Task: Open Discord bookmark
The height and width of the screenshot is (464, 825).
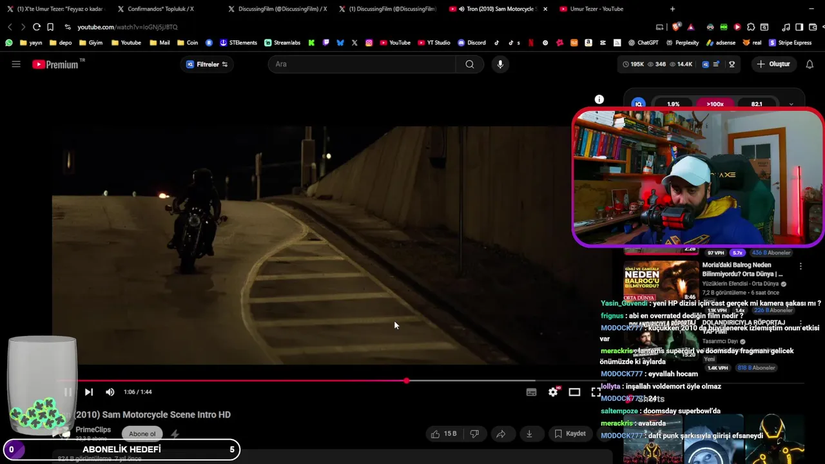Action: 472,43
